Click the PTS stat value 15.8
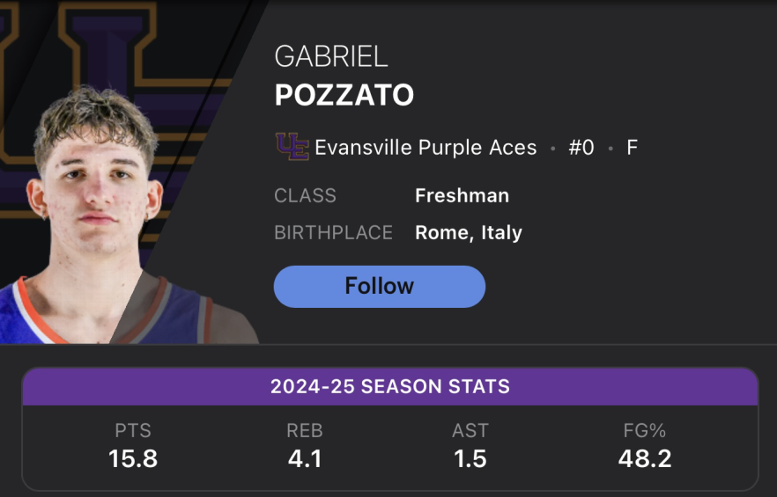Image resolution: width=777 pixels, height=497 pixels. click(x=133, y=459)
